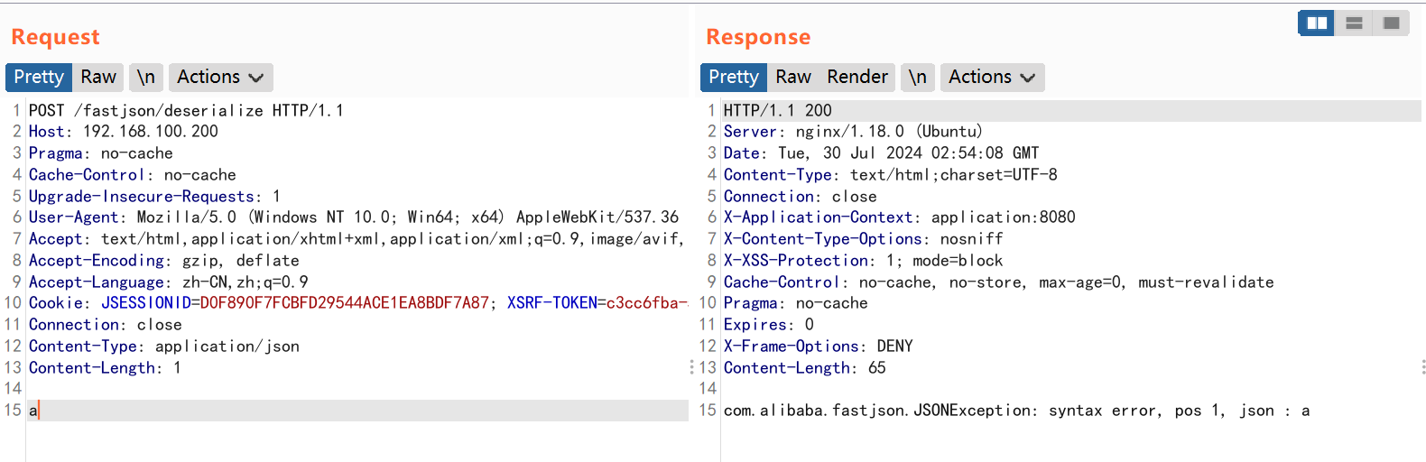
Task: Click the response Date header line
Action: click(x=882, y=153)
